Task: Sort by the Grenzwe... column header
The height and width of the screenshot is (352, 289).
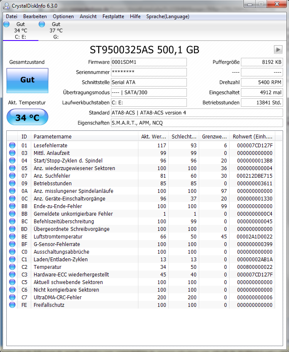Action: click(x=214, y=136)
